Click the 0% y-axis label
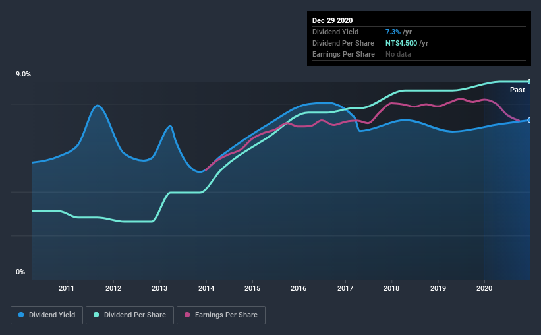The width and height of the screenshot is (541, 335). [20, 272]
